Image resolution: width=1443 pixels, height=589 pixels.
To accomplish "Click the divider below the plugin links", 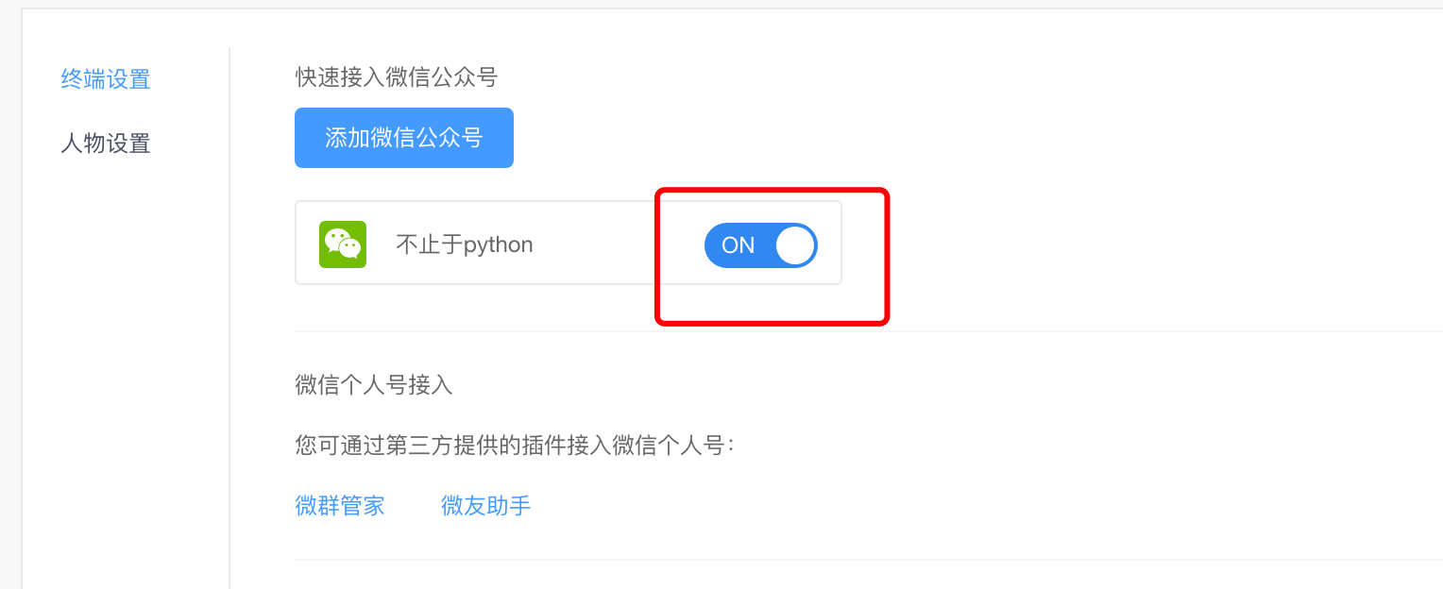I will [850, 560].
